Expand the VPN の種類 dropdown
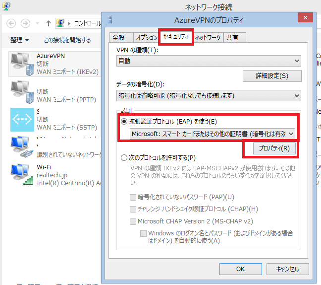 (x=209, y=61)
